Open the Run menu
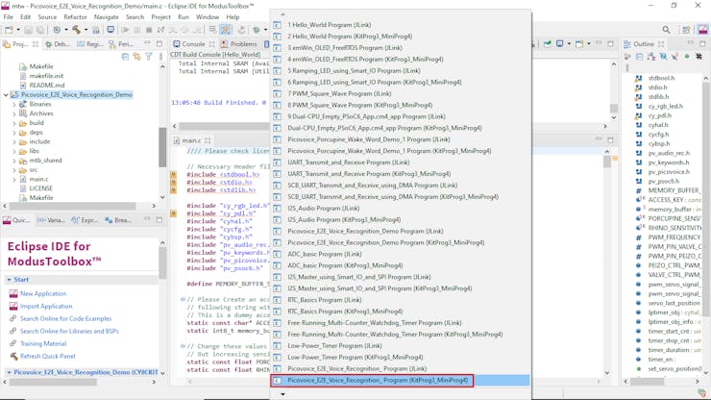The height and width of the screenshot is (400, 711). click(x=183, y=17)
